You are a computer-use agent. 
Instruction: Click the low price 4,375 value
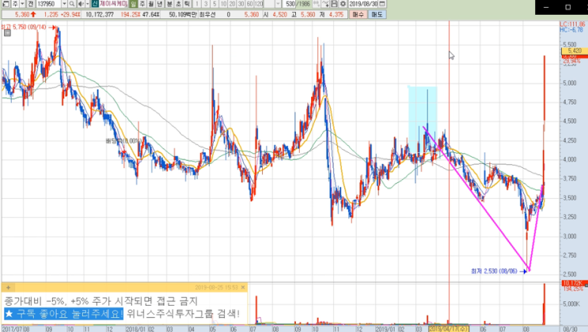336,14
